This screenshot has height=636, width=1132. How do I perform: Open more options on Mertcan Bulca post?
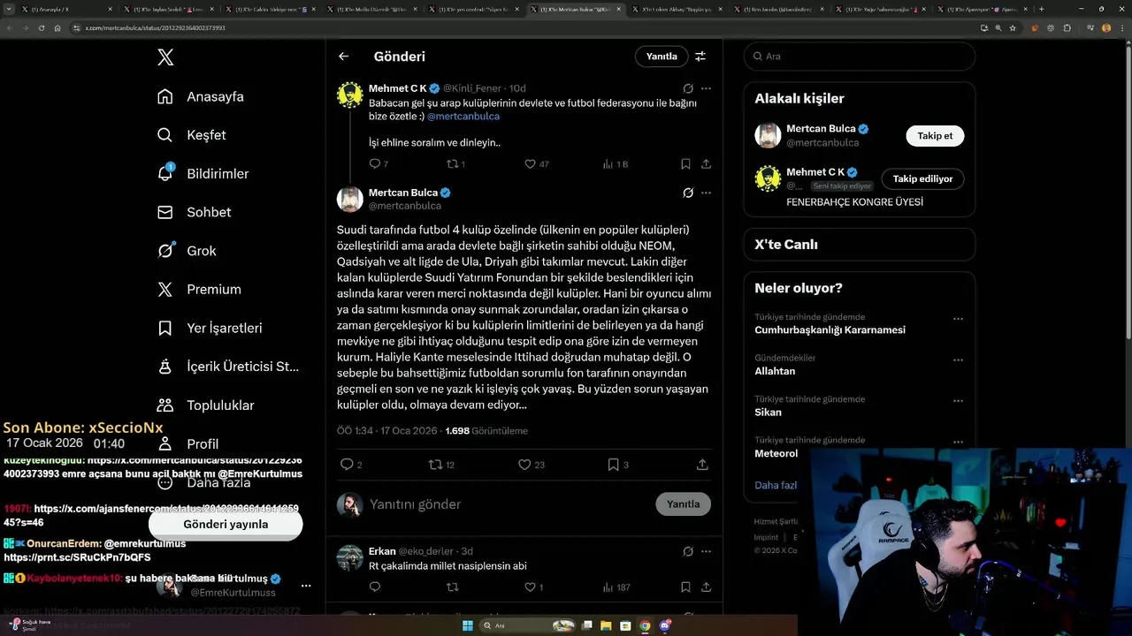(706, 193)
